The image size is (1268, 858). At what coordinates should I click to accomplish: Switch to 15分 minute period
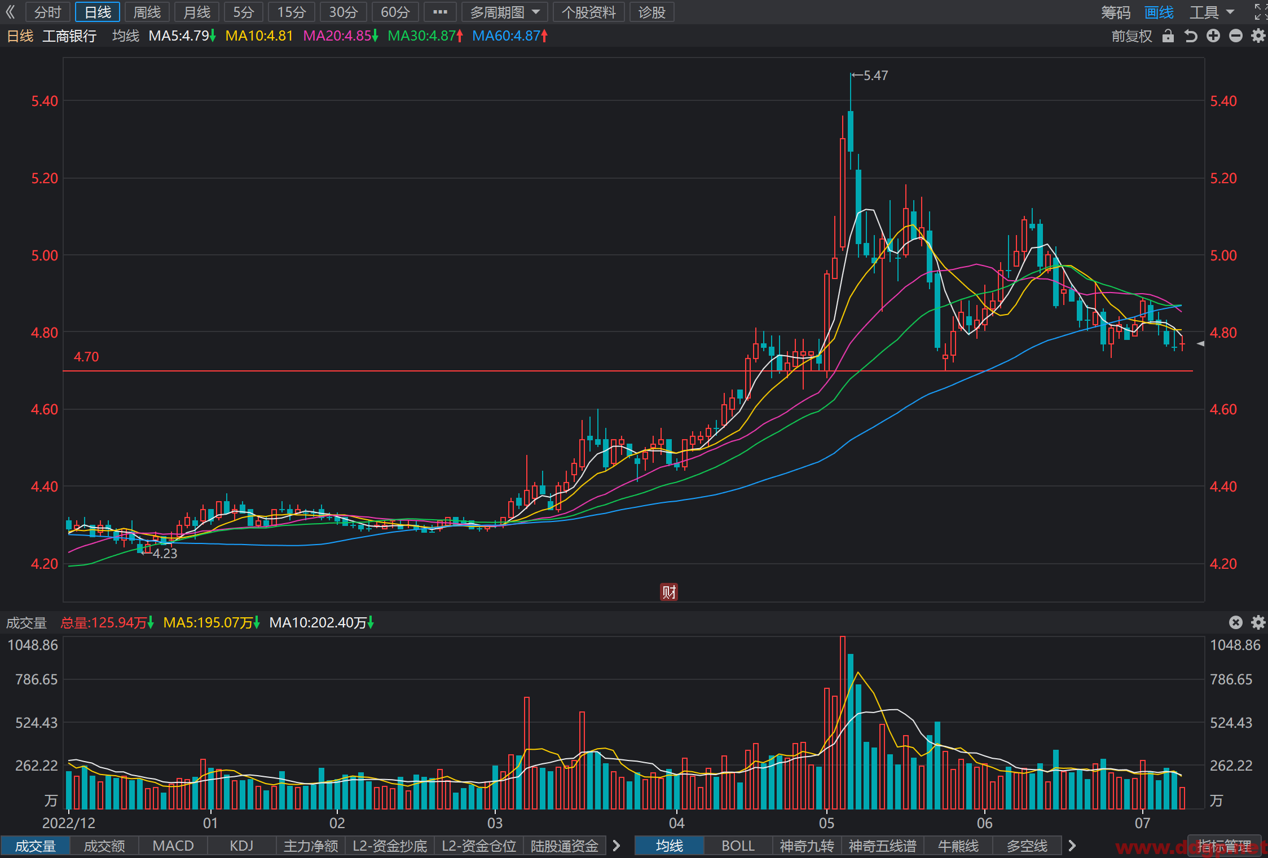292,12
